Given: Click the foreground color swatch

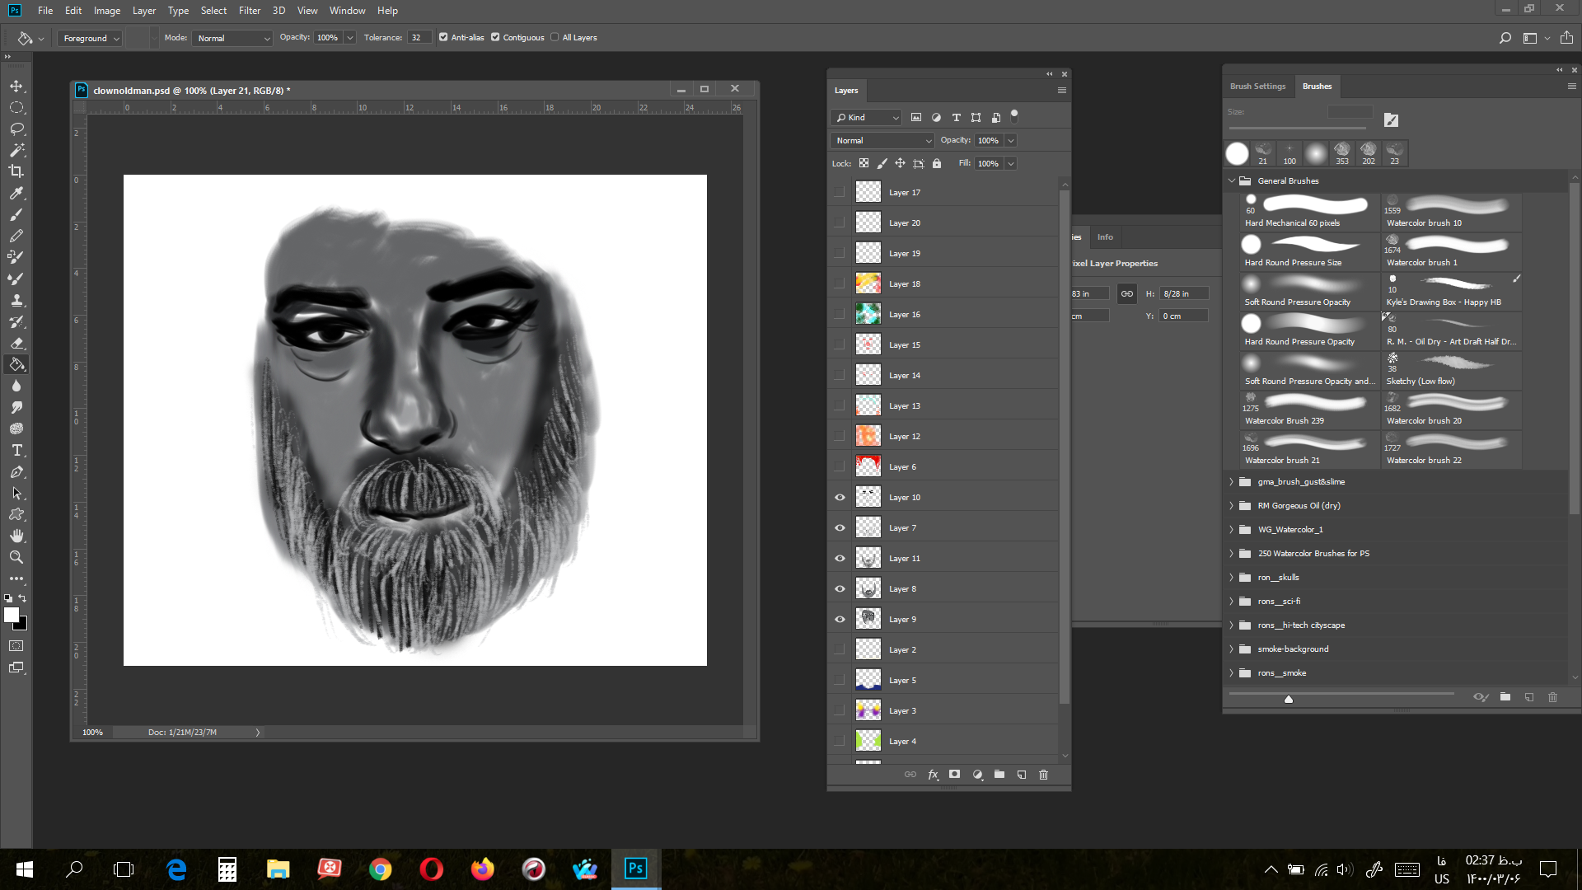Looking at the screenshot, I should point(12,615).
